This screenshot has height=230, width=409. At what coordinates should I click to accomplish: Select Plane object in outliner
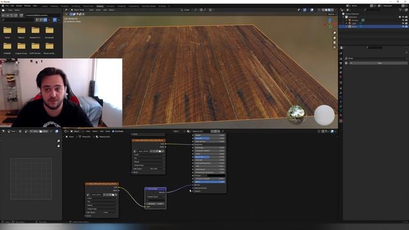point(354,27)
